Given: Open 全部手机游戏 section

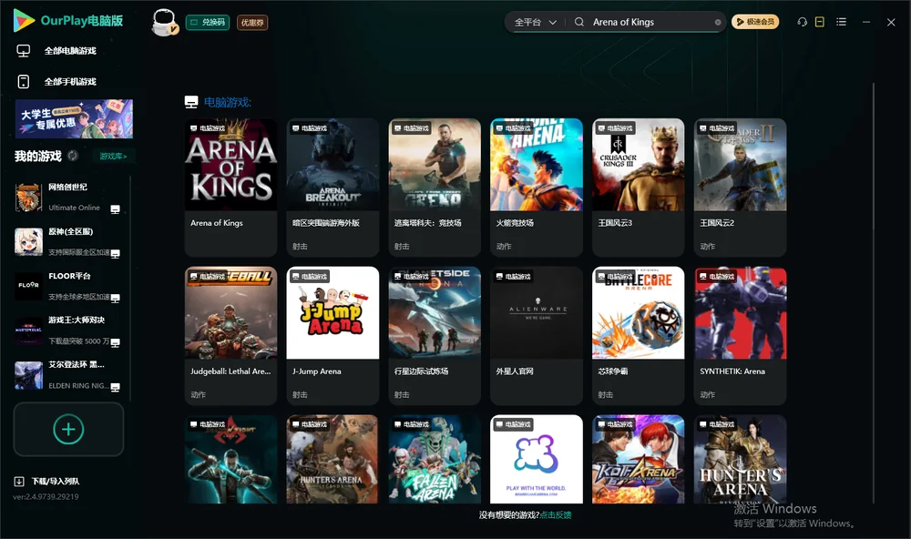Looking at the screenshot, I should (x=70, y=82).
